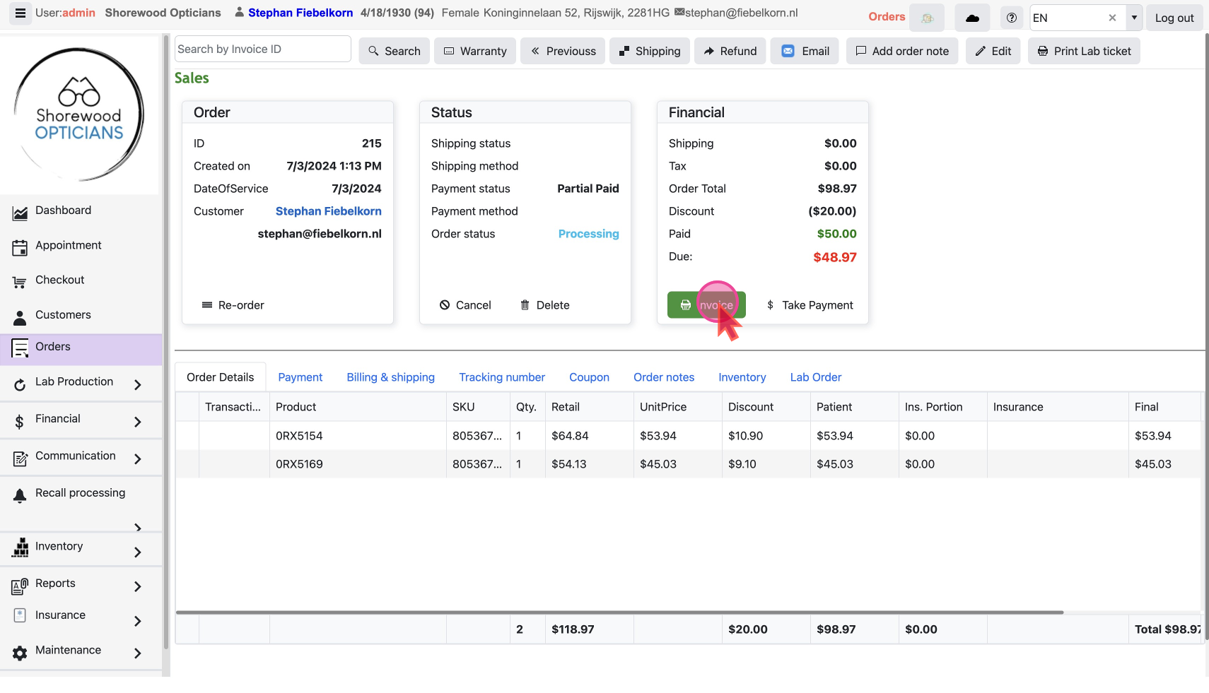
Task: Open Stephan Fiebelkorn customer link
Action: pyautogui.click(x=328, y=211)
